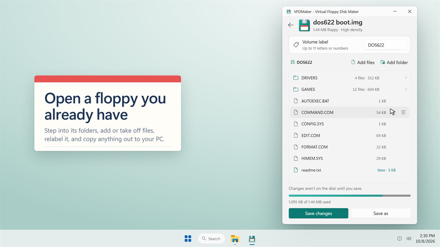
Task: Click Save changes
Action: click(318, 213)
